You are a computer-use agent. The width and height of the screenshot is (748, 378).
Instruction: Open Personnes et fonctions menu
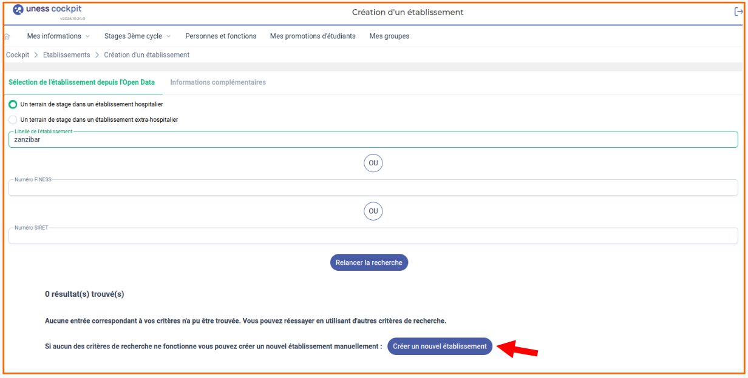point(220,36)
